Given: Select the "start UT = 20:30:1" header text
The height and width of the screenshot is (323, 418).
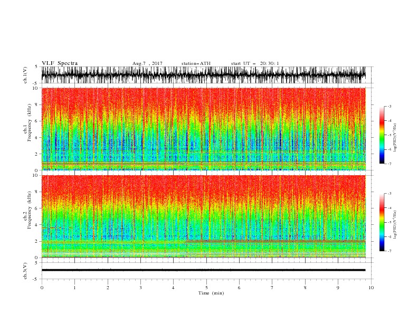Looking at the screenshot, I should tap(255, 63).
